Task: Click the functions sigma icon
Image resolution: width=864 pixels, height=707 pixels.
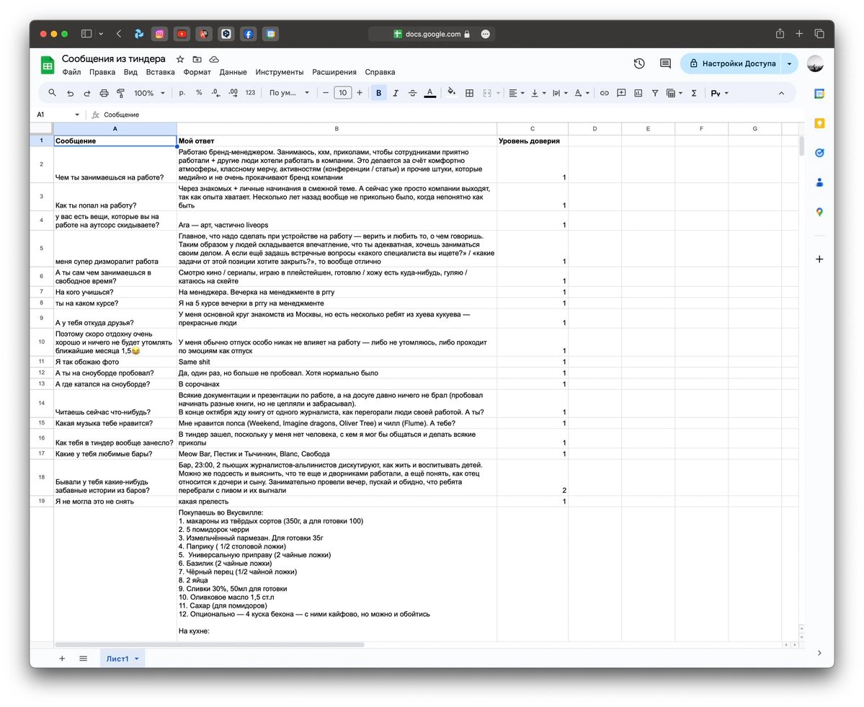Action: (x=694, y=93)
